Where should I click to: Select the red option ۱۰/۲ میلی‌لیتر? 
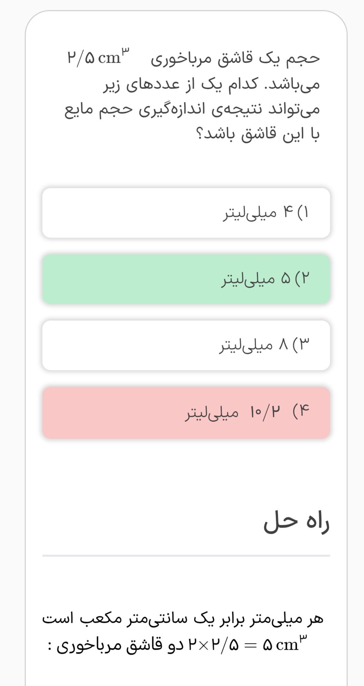pos(186,412)
